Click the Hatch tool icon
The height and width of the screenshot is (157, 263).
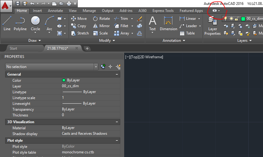pyautogui.click(x=59, y=33)
